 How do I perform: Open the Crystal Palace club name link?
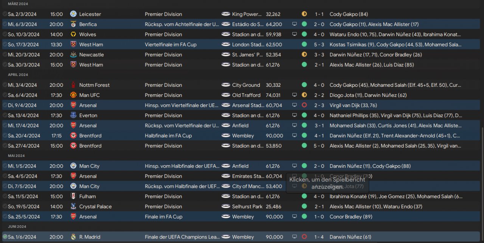95,206
